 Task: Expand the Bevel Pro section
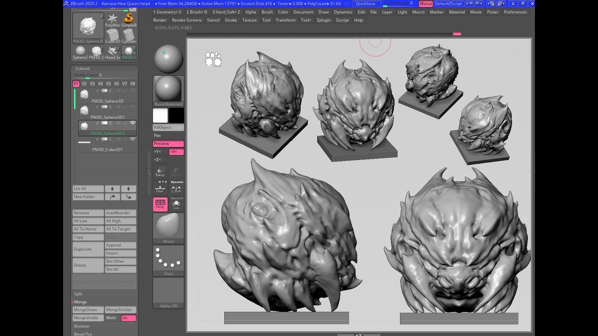click(83, 334)
